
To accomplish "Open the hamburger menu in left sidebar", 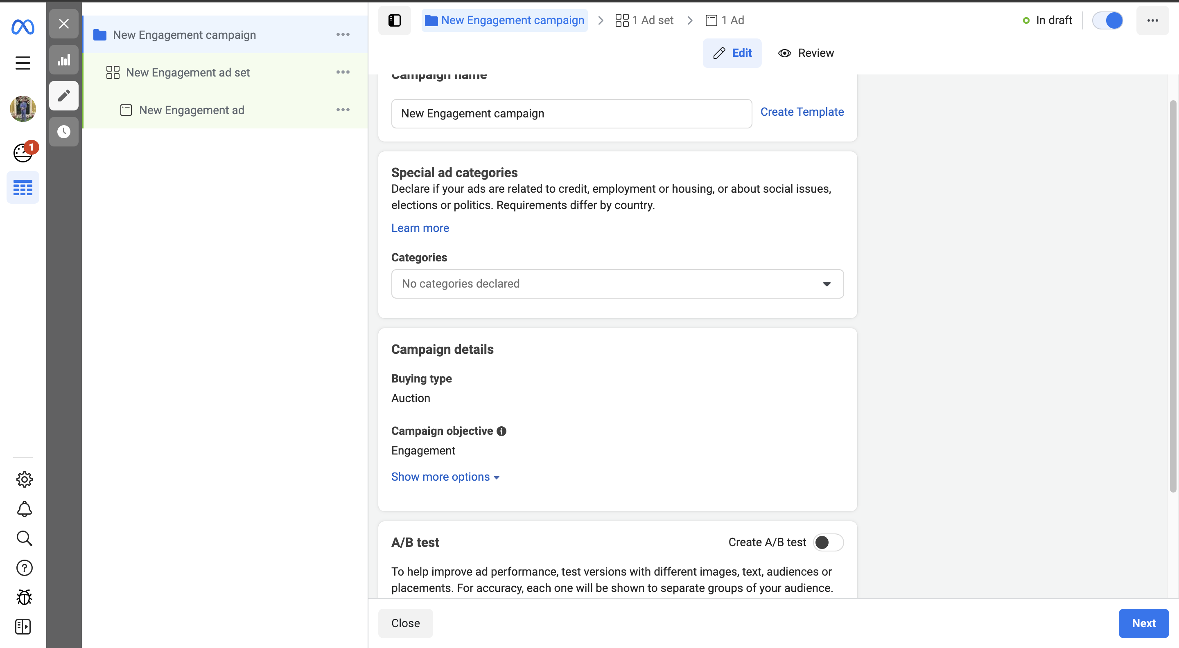I will [23, 63].
